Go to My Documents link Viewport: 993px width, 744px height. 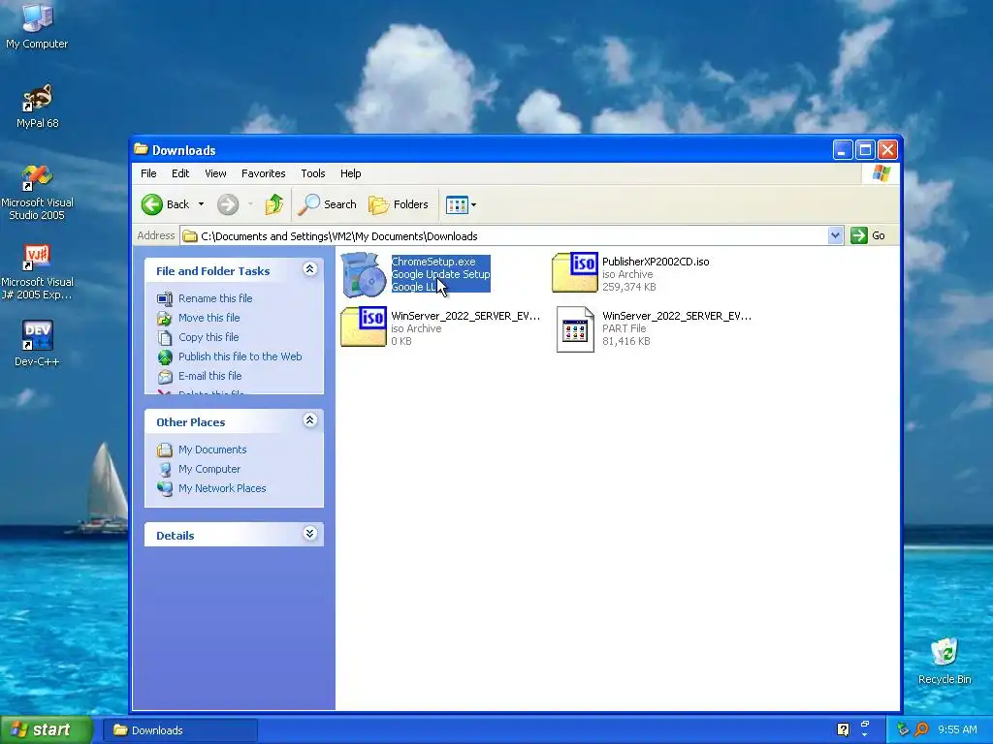212,449
